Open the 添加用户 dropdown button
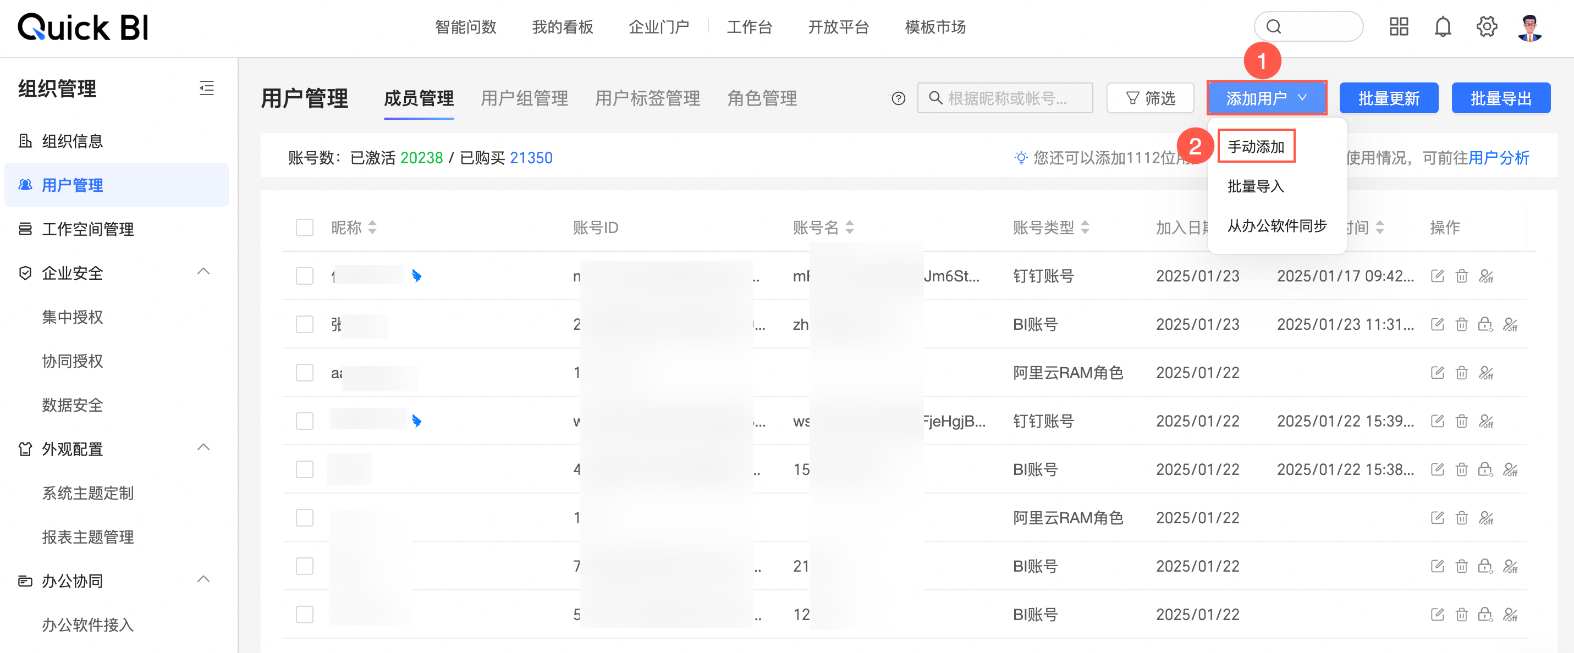The image size is (1574, 653). [1266, 98]
